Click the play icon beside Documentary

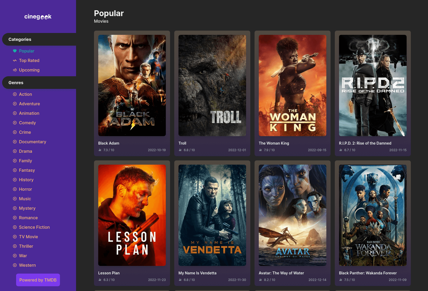click(x=15, y=142)
